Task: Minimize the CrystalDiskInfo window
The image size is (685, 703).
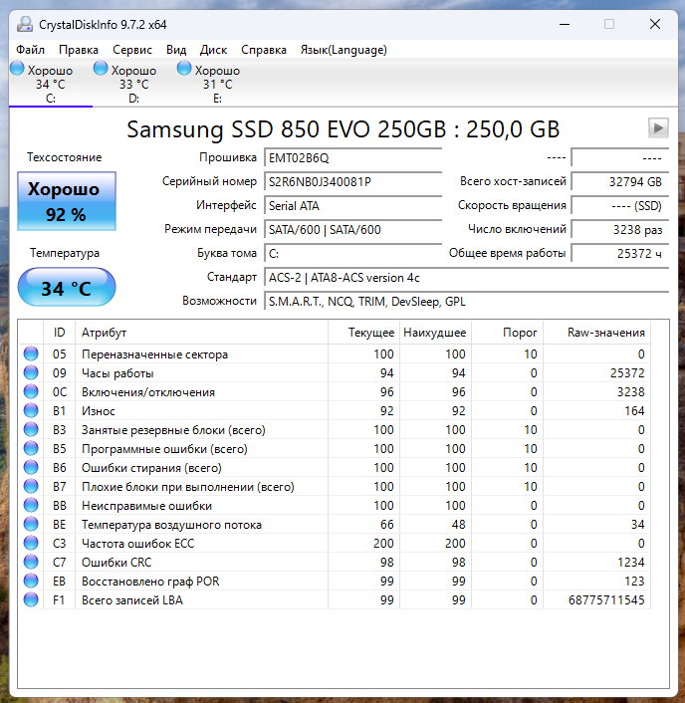Action: point(565,24)
